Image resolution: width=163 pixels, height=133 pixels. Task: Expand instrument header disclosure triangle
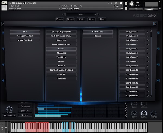(10, 3)
